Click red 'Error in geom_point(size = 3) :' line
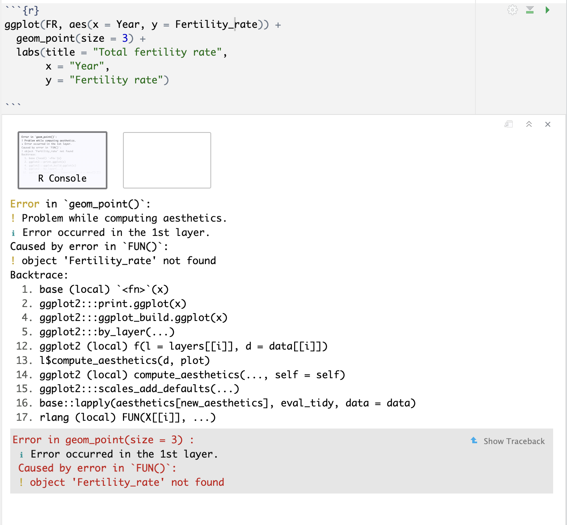Viewport: 567px width, 525px height. [103, 440]
